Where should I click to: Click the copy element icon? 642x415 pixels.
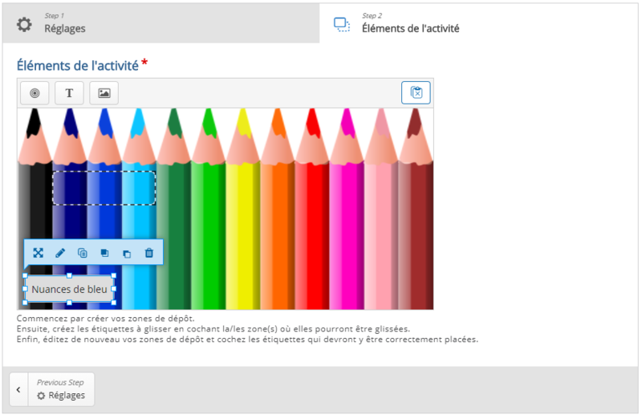coord(82,253)
